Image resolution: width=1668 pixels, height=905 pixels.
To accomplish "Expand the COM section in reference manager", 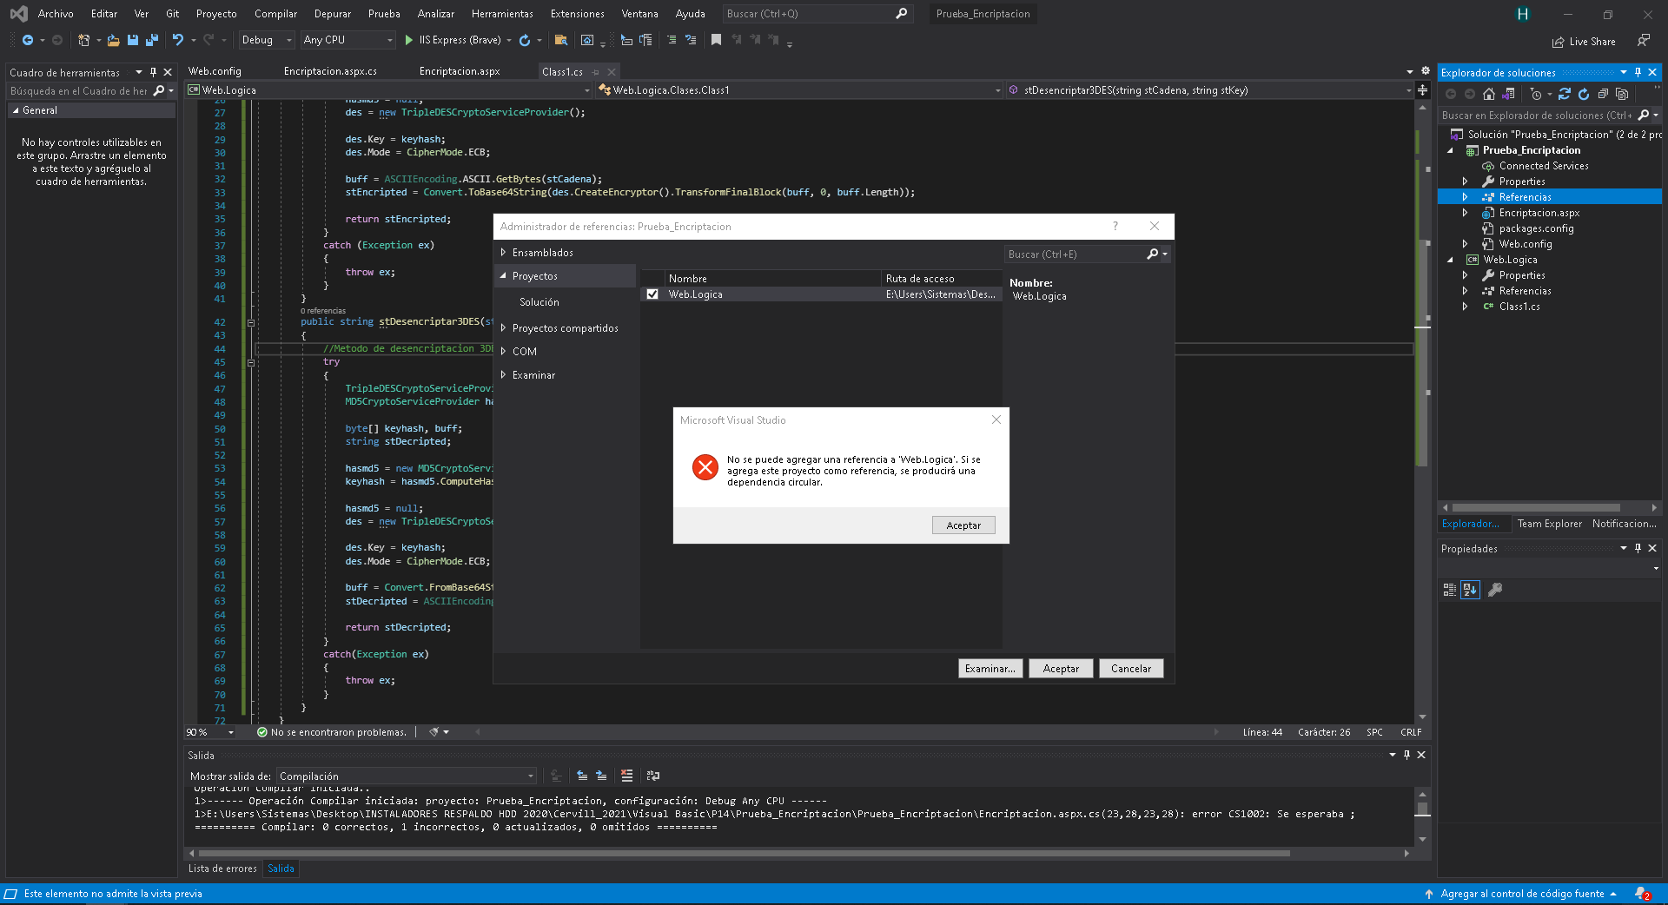I will click(503, 352).
